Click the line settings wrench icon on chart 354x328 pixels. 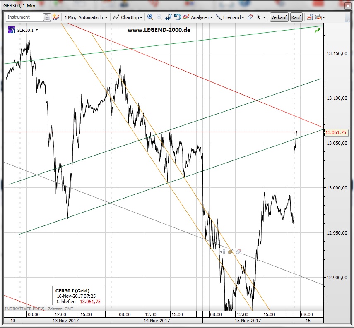223,251
